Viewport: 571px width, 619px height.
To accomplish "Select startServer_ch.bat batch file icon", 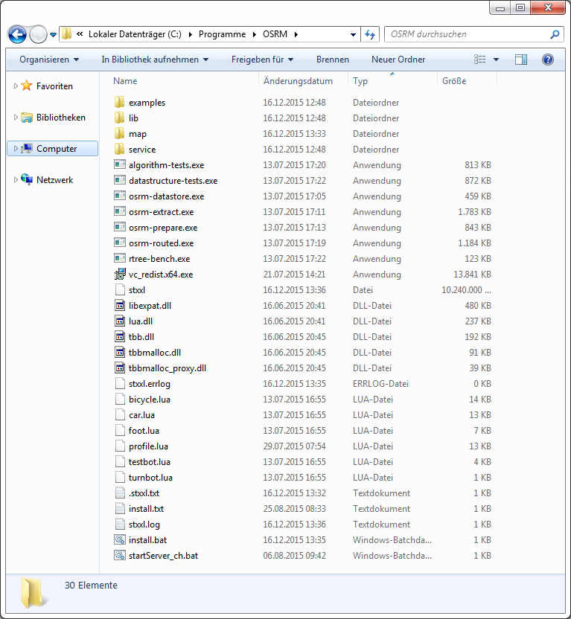I will tap(120, 556).
